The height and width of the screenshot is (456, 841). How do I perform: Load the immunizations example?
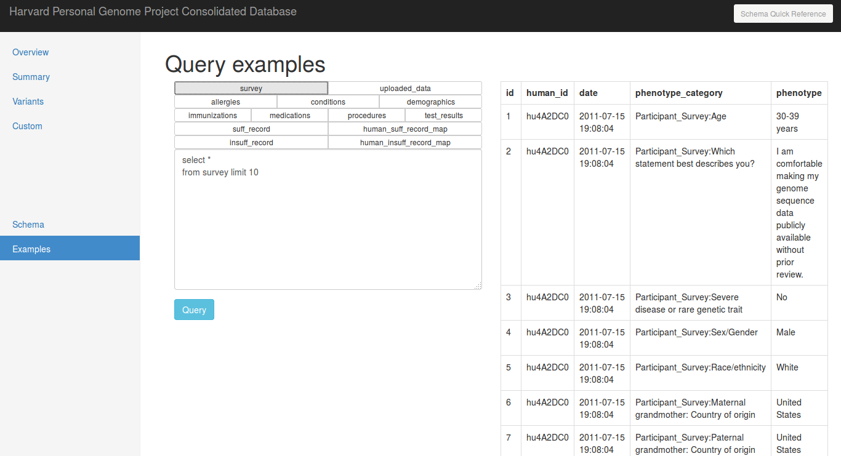click(212, 116)
